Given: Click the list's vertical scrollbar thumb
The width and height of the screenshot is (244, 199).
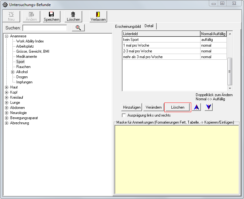Looking at the screenshot, I should 230,71.
